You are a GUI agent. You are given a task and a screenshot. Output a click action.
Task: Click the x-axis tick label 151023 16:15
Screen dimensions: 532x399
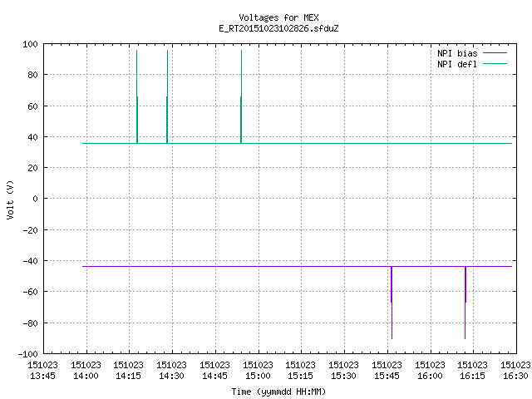pos(473,370)
